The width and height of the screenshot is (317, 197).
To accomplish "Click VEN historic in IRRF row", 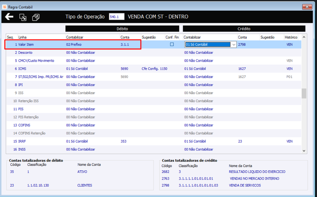I will [x=289, y=141].
